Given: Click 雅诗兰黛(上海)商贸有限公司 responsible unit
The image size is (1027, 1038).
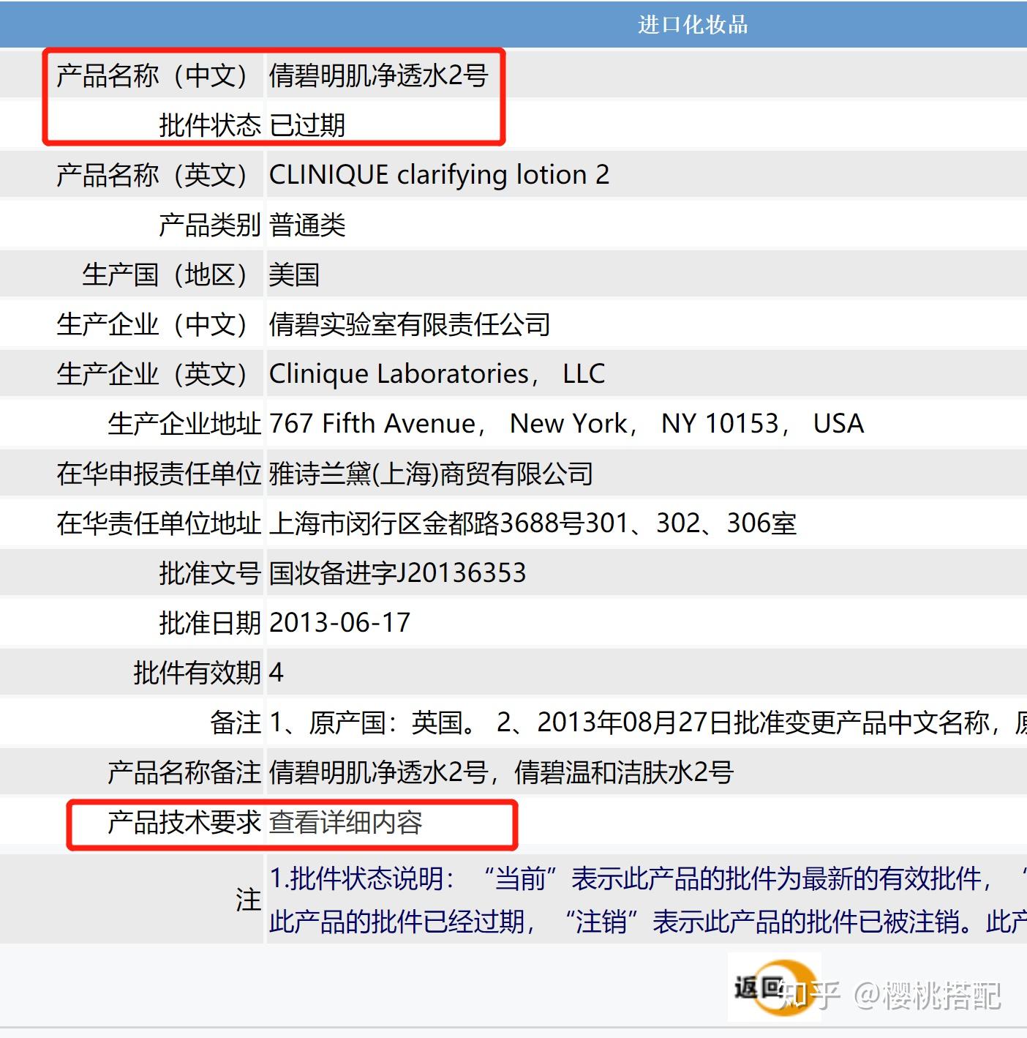Looking at the screenshot, I should pyautogui.click(x=431, y=474).
